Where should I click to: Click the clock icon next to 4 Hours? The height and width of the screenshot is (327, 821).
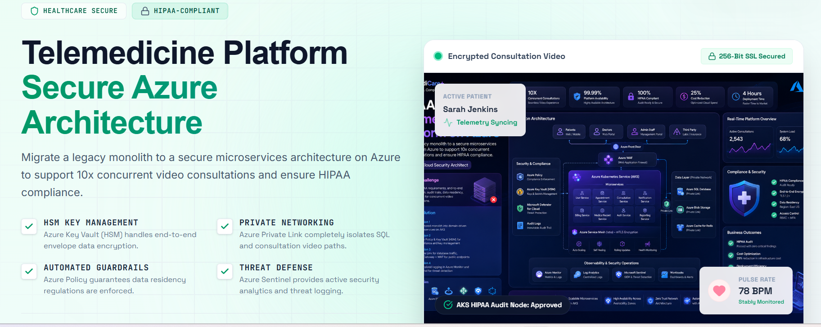click(735, 97)
